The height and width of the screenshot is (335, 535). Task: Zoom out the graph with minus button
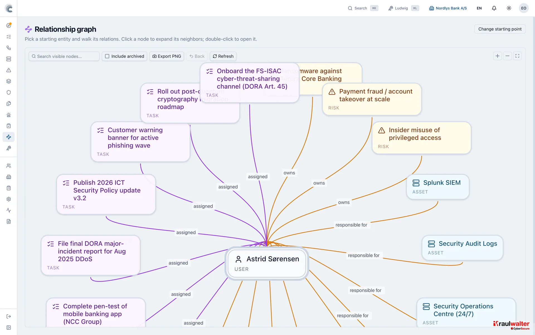(x=507, y=56)
